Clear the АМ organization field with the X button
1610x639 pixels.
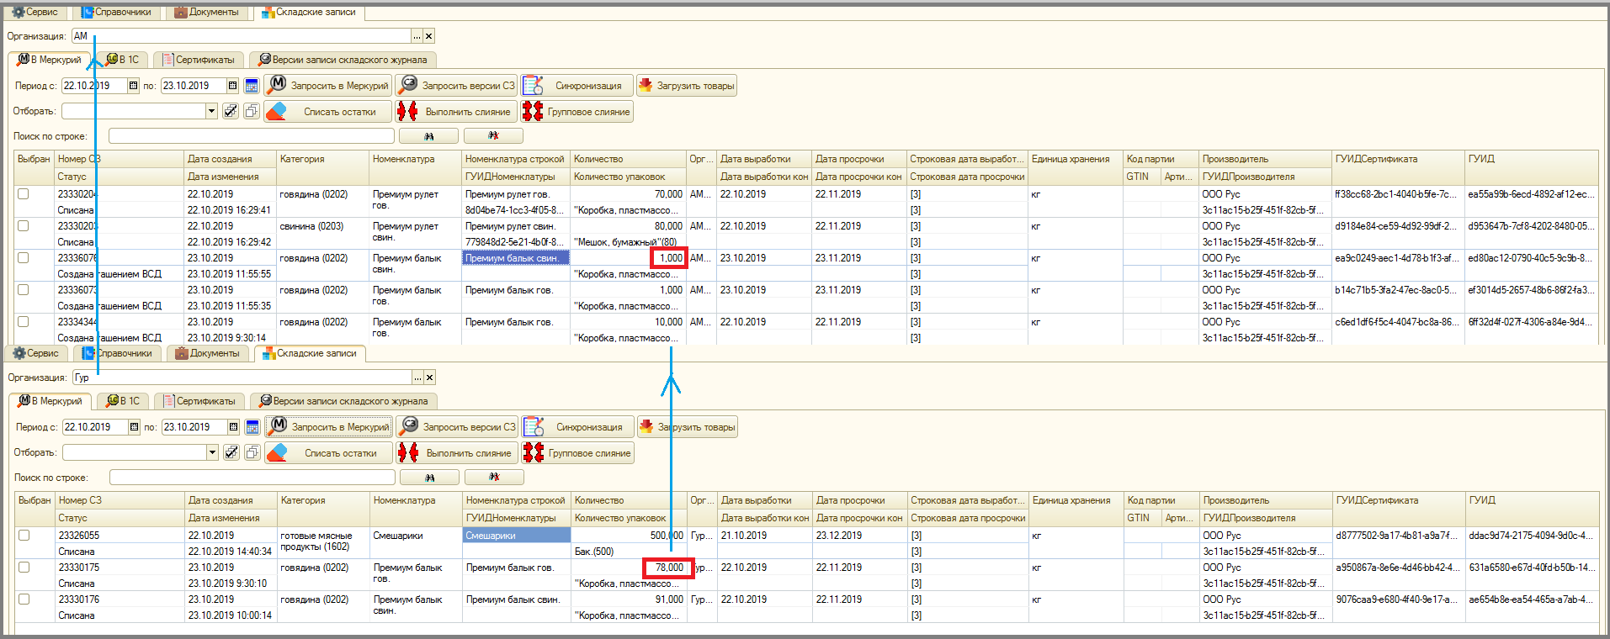point(429,36)
